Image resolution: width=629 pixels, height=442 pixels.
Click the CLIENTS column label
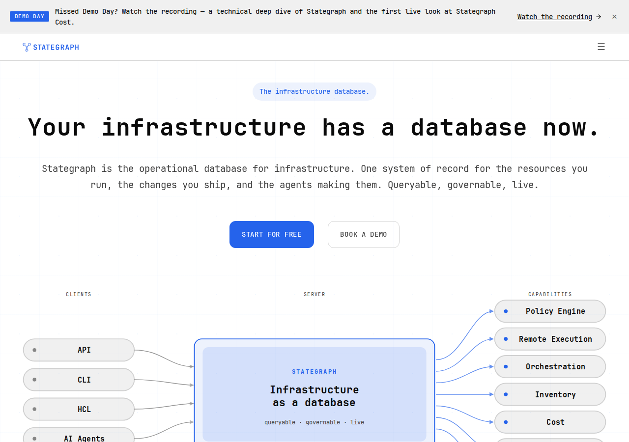coord(79,294)
